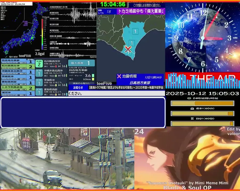Click the 秒針(60秒) second progress bar
Viewport: 240px width, 191px height.
202,123
